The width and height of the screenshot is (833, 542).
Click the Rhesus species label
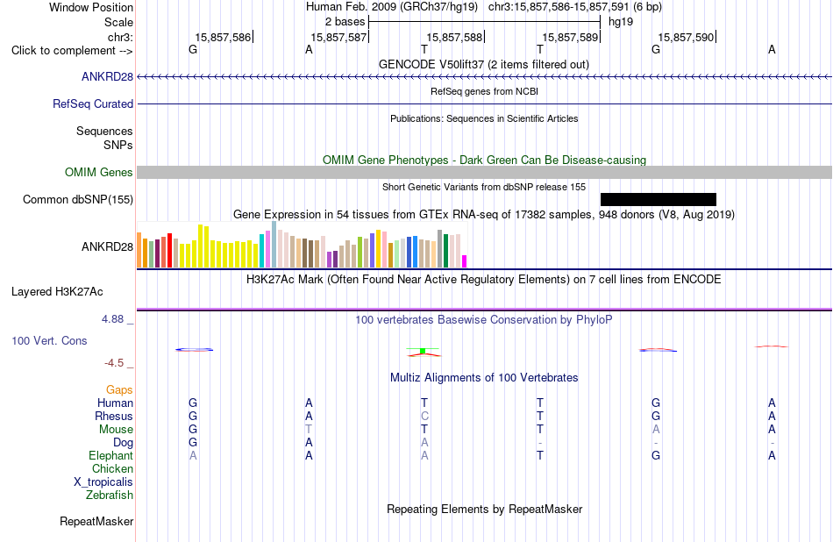[114, 416]
